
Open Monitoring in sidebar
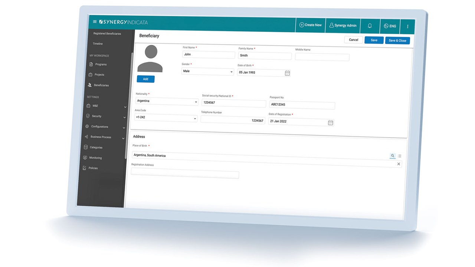(x=95, y=158)
